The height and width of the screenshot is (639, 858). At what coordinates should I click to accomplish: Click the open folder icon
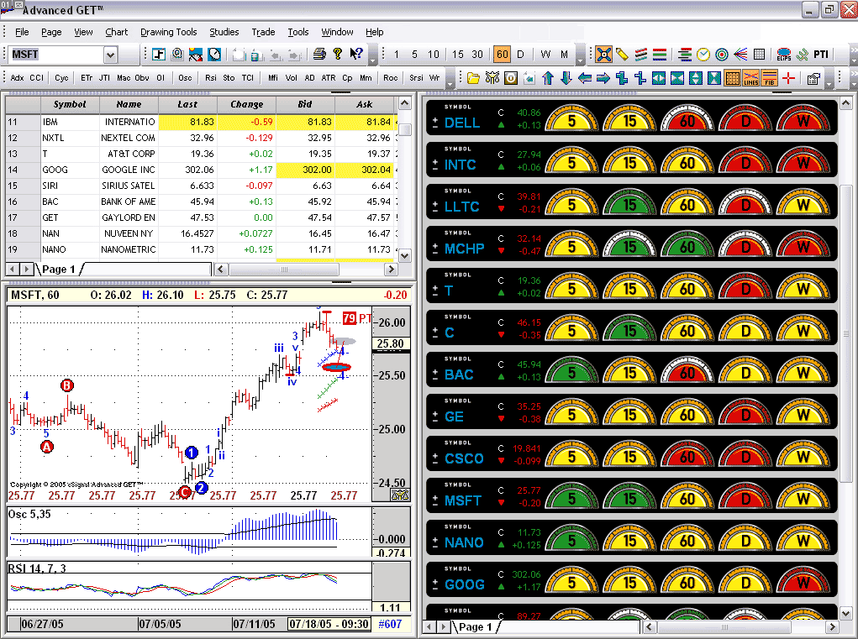[x=473, y=78]
